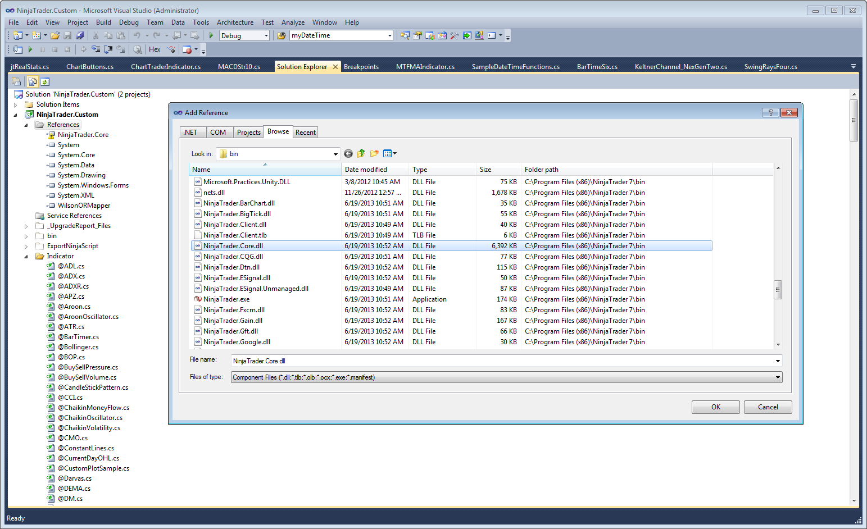The image size is (867, 529).
Task: Open the MACDStr10.cs document tab
Action: point(239,66)
